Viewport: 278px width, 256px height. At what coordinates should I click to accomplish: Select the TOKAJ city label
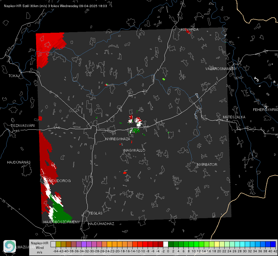14,76
